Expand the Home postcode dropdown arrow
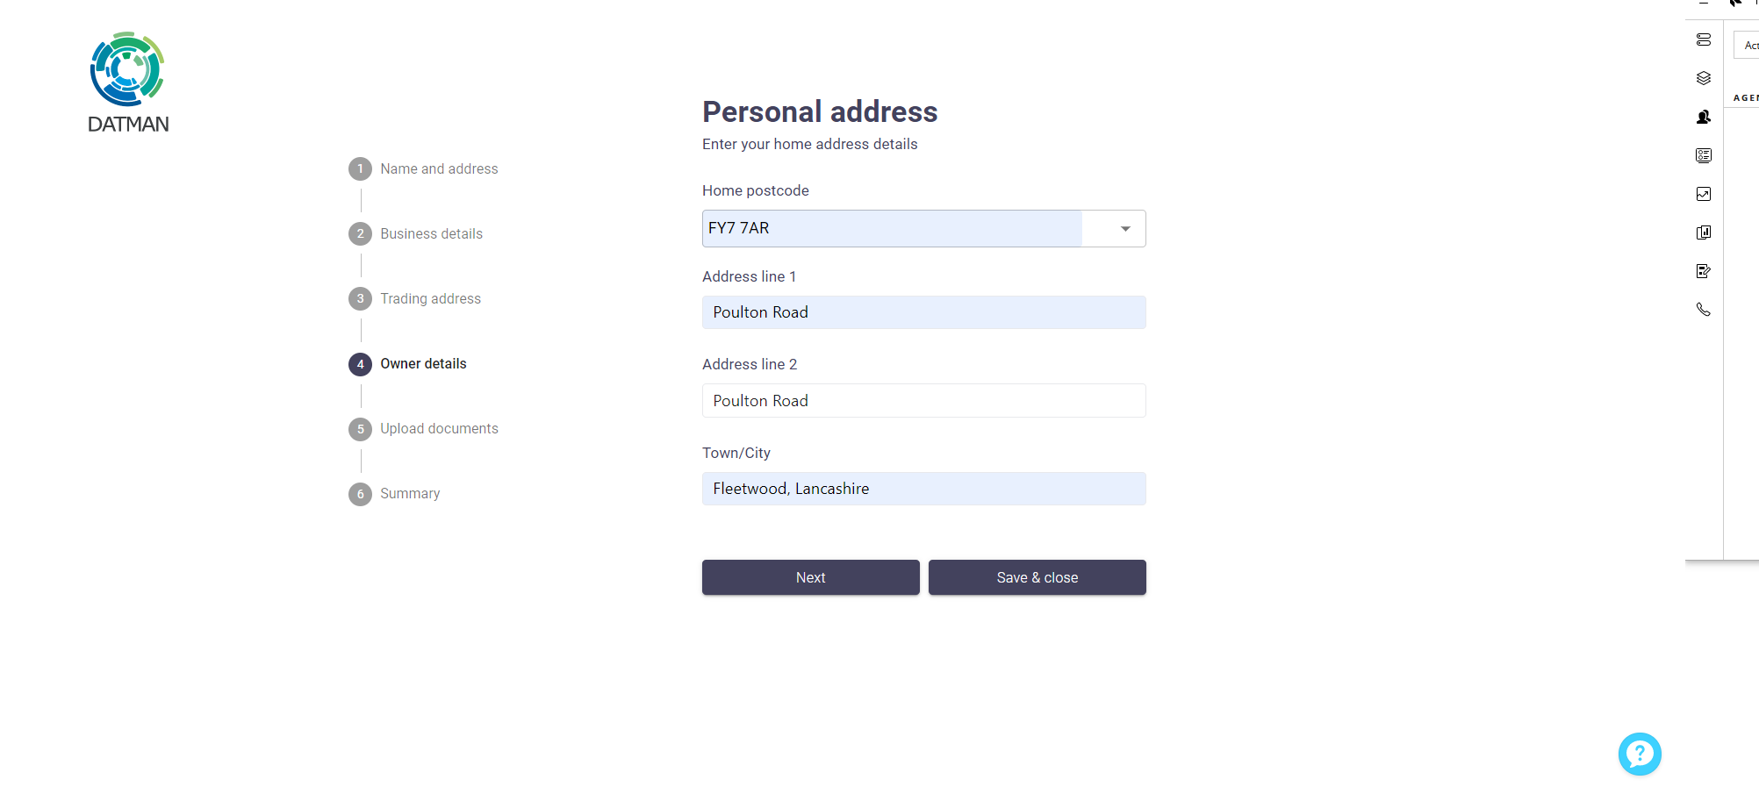The image size is (1759, 794). [1125, 229]
